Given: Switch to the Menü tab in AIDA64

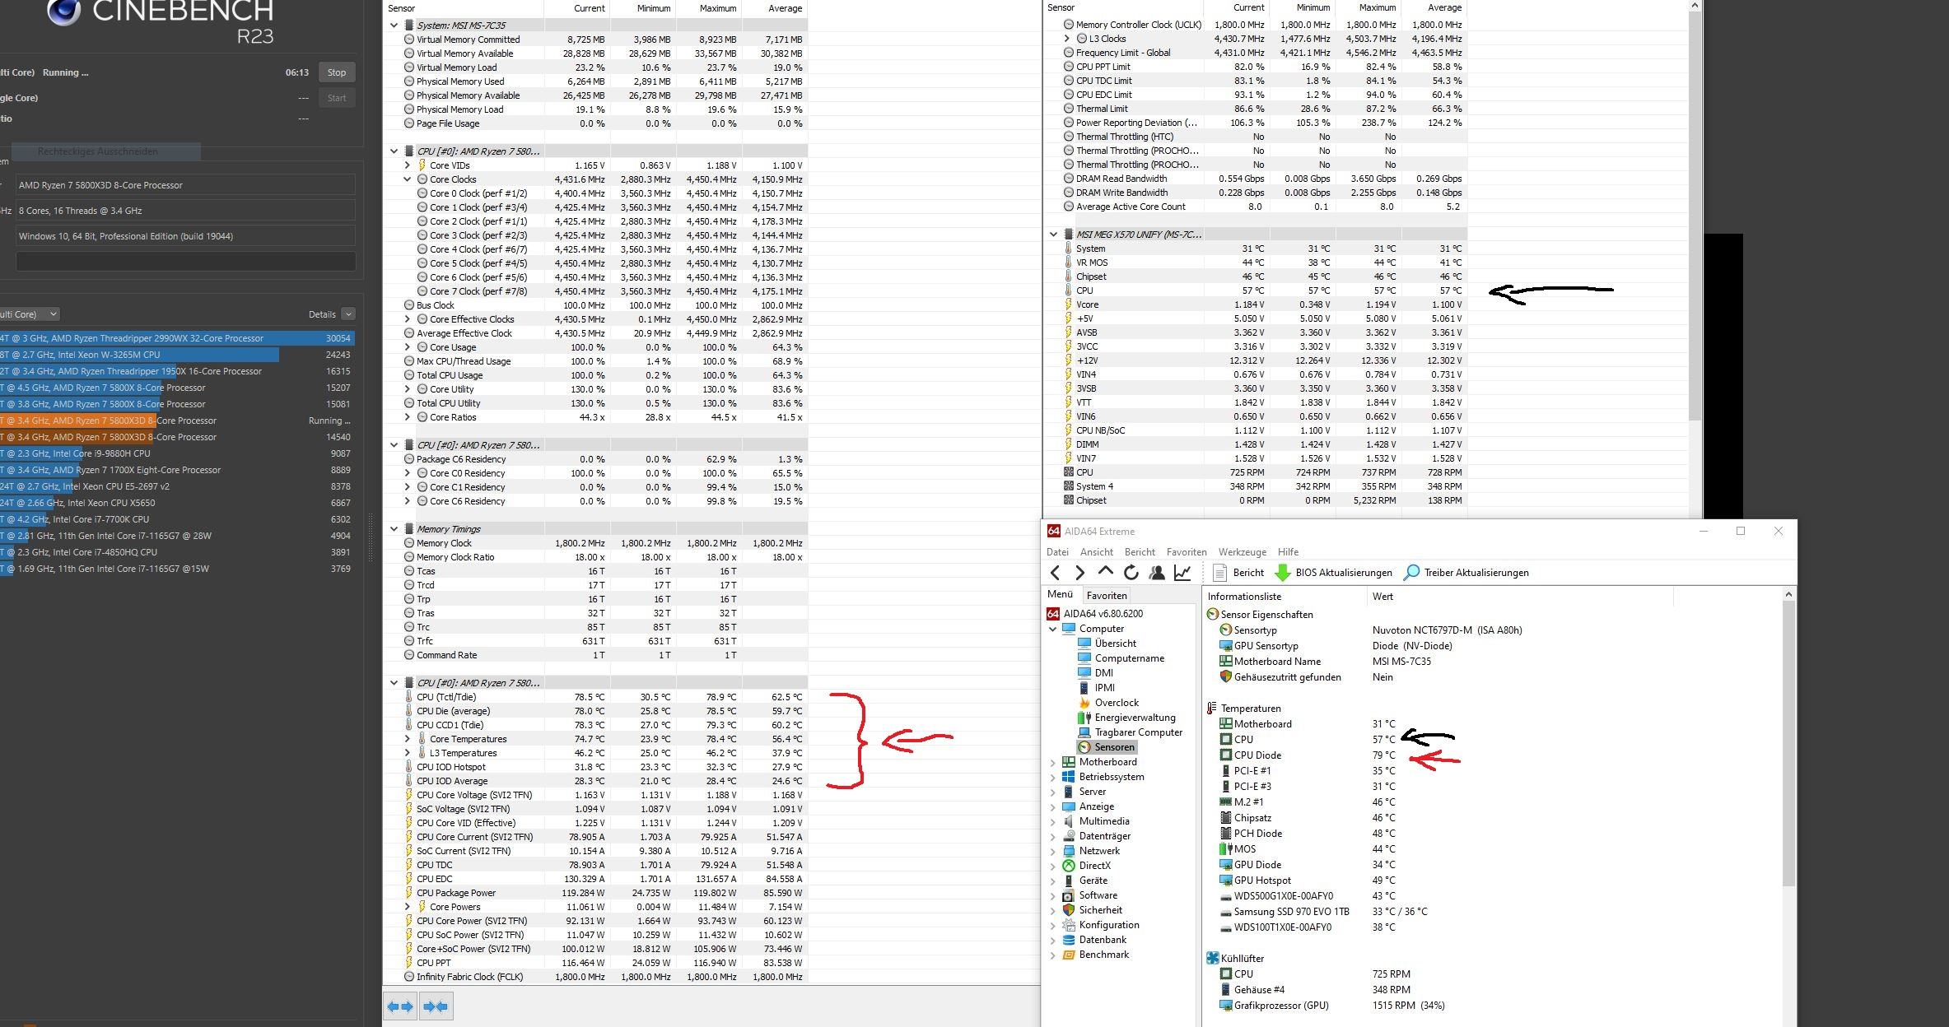Looking at the screenshot, I should point(1060,595).
